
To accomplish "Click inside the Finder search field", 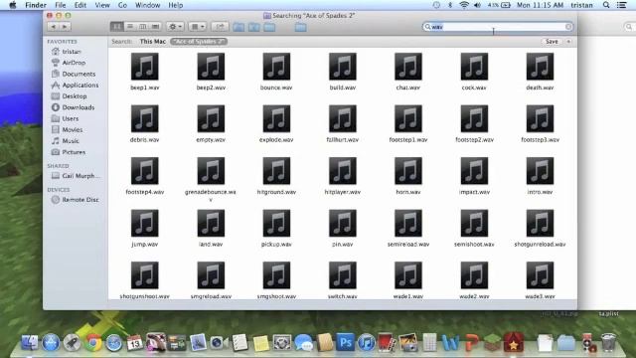I will [x=498, y=27].
